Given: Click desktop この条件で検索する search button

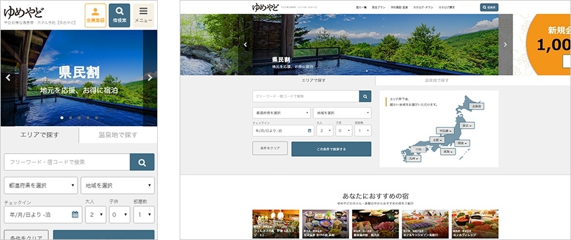Looking at the screenshot, I should 332,149.
